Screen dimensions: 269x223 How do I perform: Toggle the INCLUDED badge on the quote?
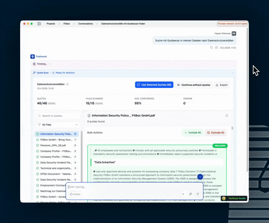coord(220,146)
